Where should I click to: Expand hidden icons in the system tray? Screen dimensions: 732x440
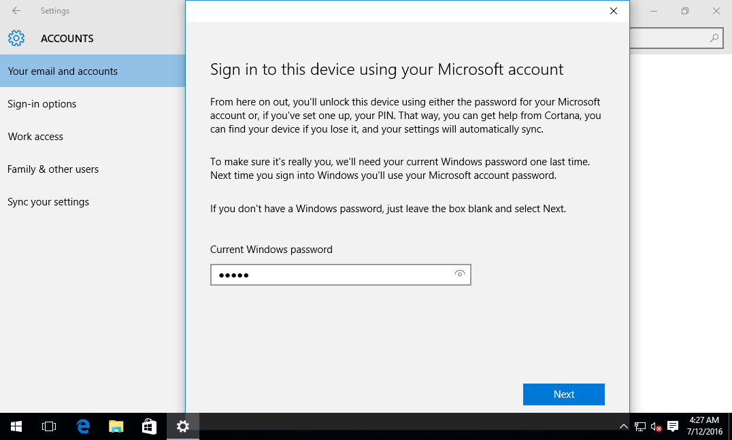pyautogui.click(x=623, y=426)
